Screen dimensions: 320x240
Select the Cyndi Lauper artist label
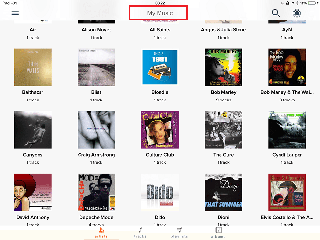click(x=287, y=155)
